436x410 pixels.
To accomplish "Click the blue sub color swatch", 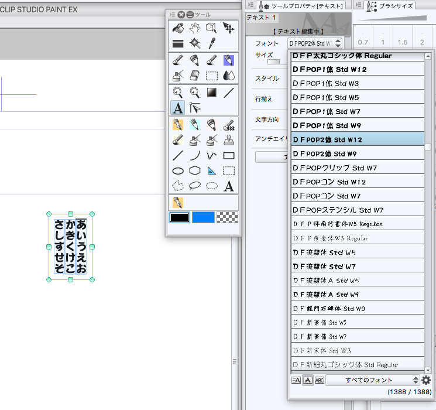I will [x=203, y=217].
